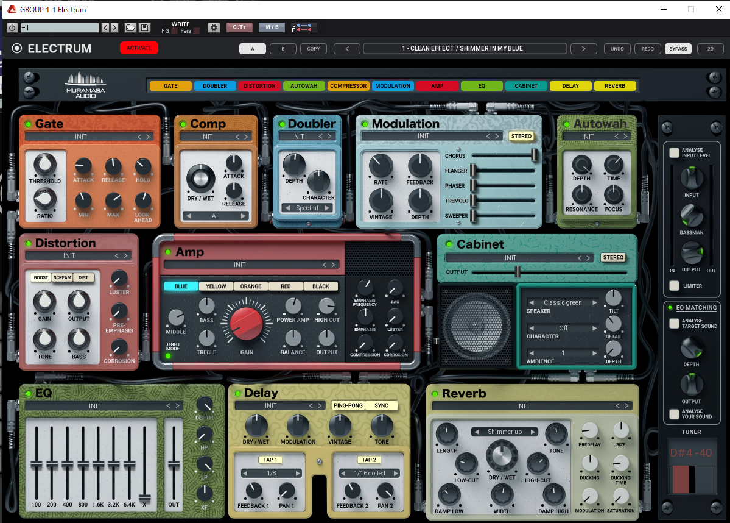Select the GATE tab in module strip
Screen dimensions: 730x523
[x=170, y=86]
